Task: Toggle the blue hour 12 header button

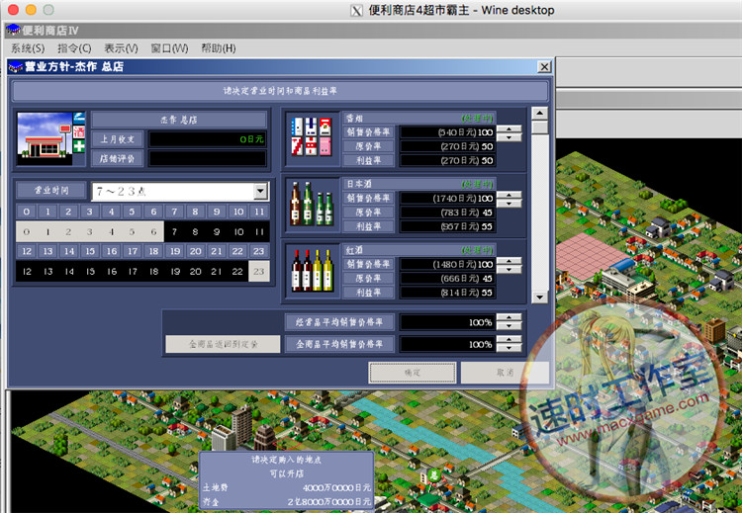Action: (x=27, y=251)
